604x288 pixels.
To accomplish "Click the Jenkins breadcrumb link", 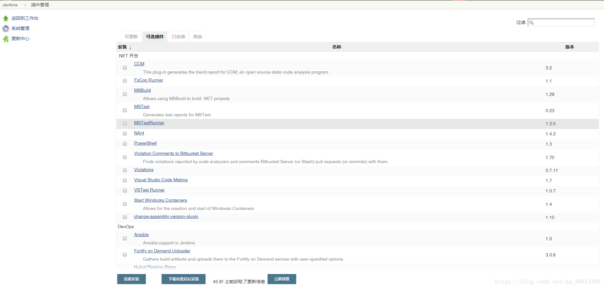I will (10, 5).
